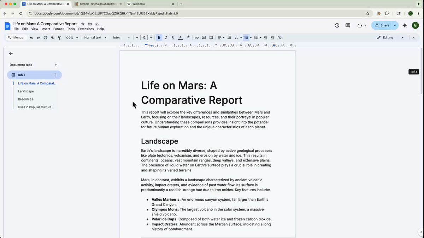Image resolution: width=424 pixels, height=238 pixels.
Task: Toggle bold formatting
Action: 159,38
